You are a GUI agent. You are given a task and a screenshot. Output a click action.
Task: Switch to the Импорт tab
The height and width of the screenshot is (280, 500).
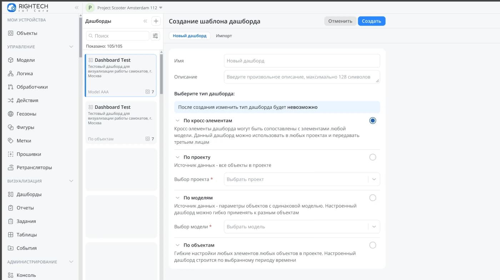224,36
